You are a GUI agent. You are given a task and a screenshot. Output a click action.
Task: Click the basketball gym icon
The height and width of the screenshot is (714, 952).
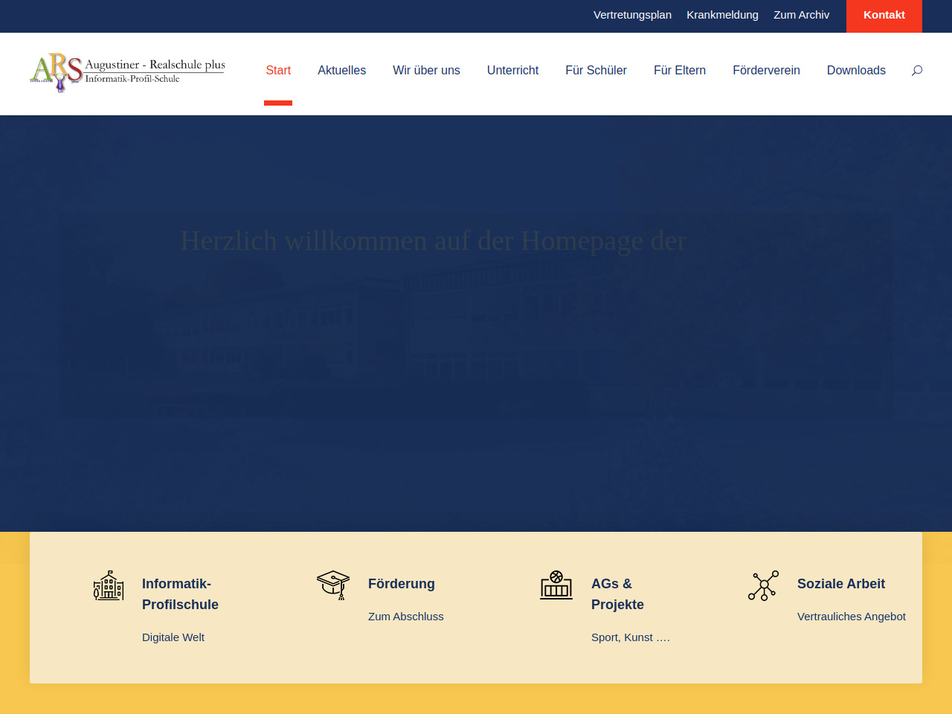pyautogui.click(x=556, y=585)
